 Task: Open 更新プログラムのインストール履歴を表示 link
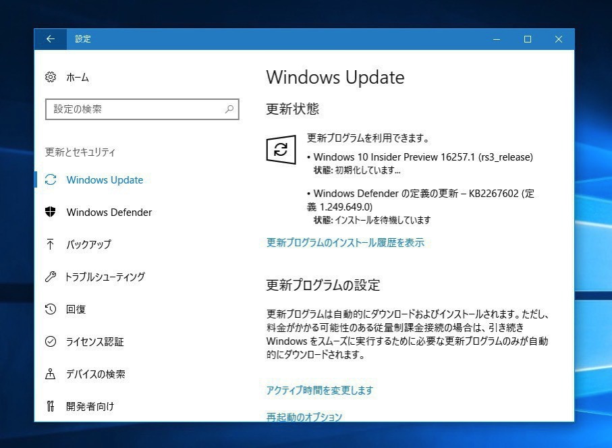(x=345, y=243)
